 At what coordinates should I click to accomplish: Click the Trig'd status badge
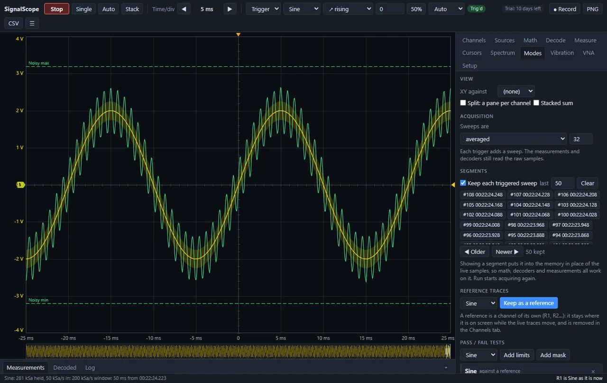tap(476, 9)
